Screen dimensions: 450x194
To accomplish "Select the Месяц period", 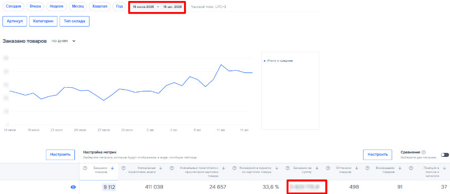I will coord(78,7).
